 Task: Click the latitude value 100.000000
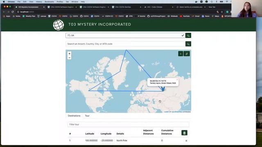91,140
